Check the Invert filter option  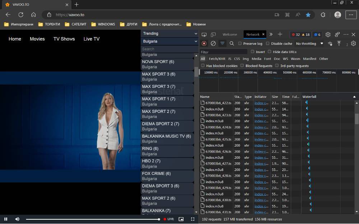(x=252, y=52)
